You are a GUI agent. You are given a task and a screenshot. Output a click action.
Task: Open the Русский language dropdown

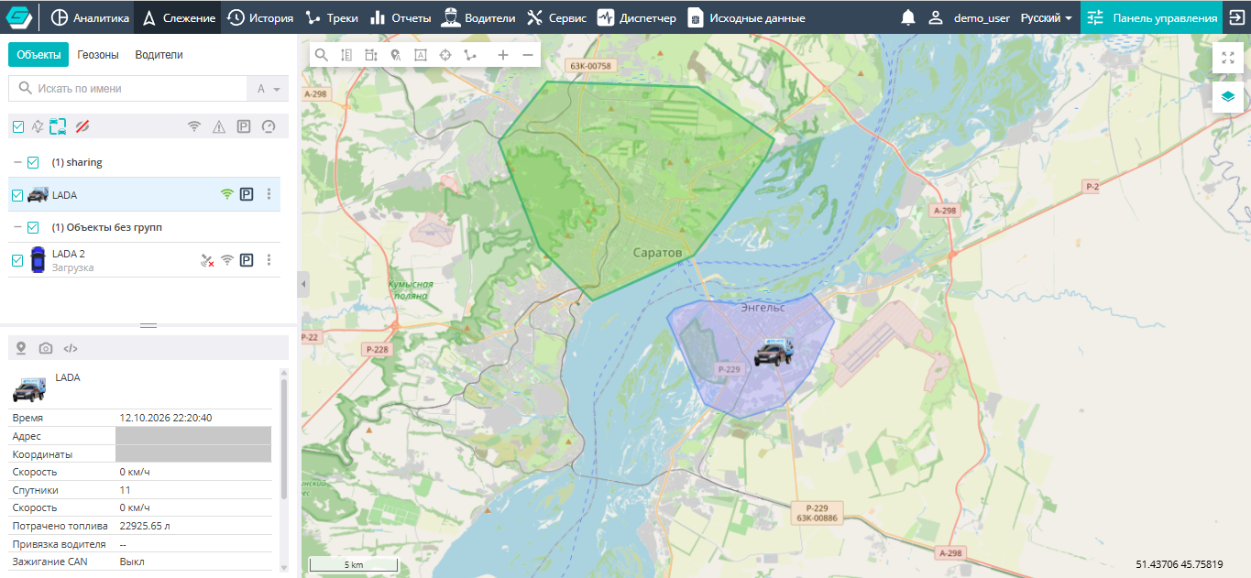point(1047,17)
